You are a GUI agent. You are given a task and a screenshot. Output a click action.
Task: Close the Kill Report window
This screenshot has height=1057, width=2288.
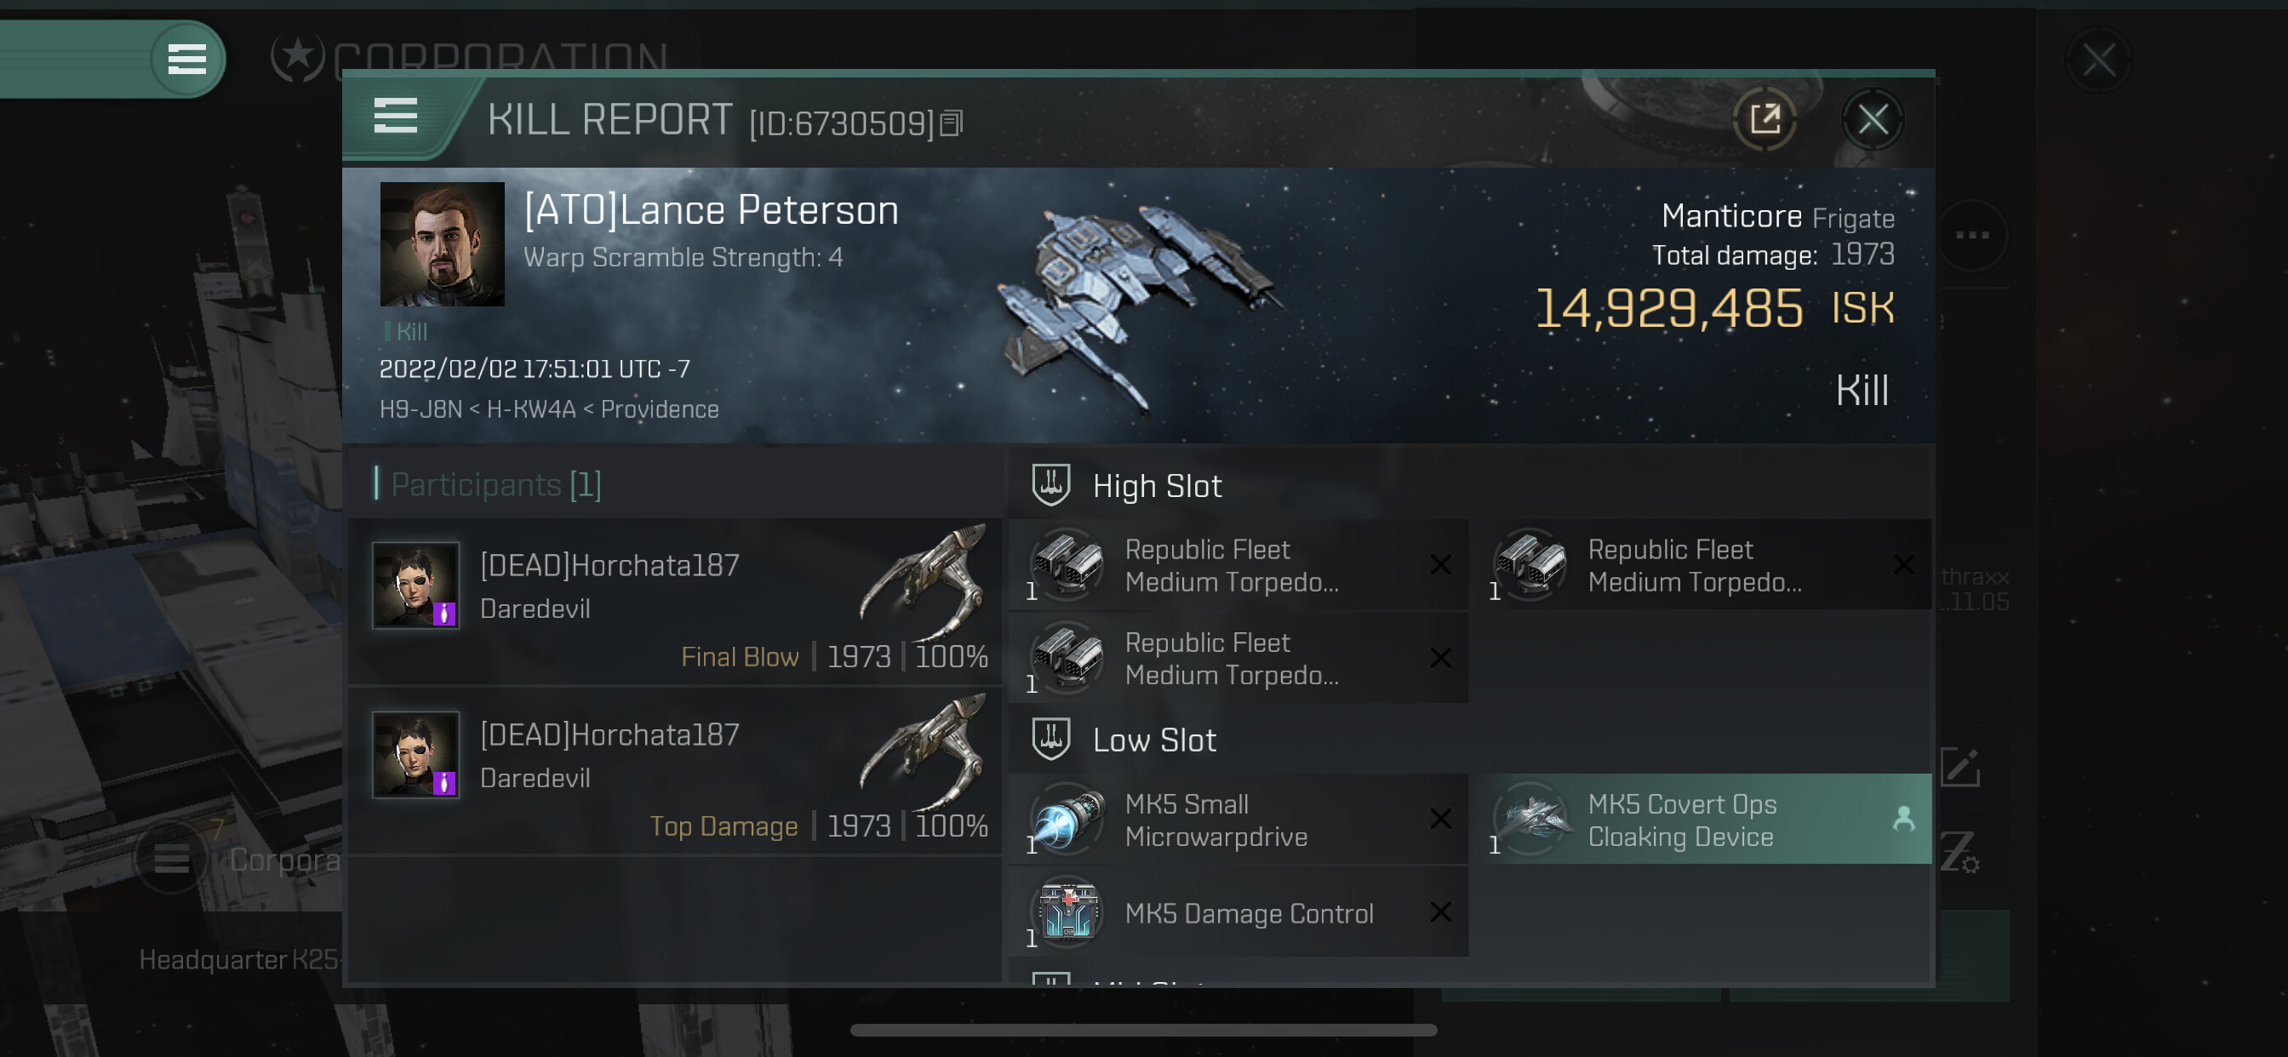1873,119
